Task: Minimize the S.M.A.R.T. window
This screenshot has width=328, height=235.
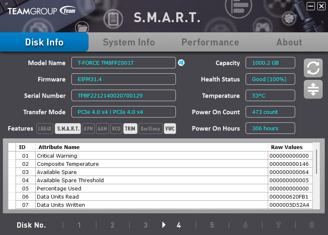Action: (311, 6)
